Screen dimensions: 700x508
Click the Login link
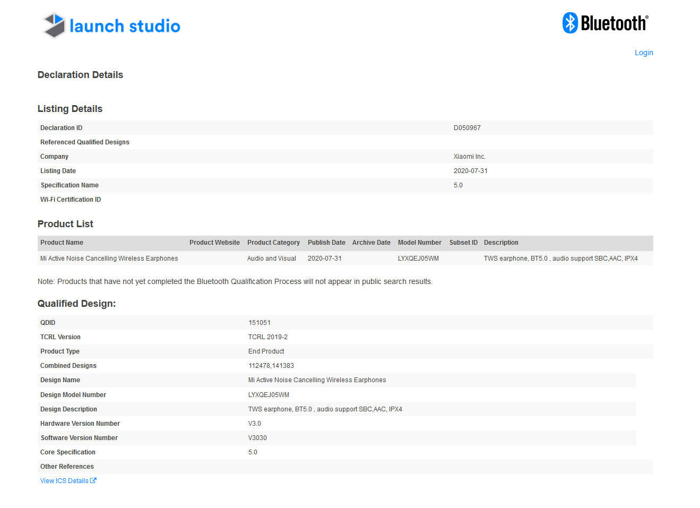[643, 53]
